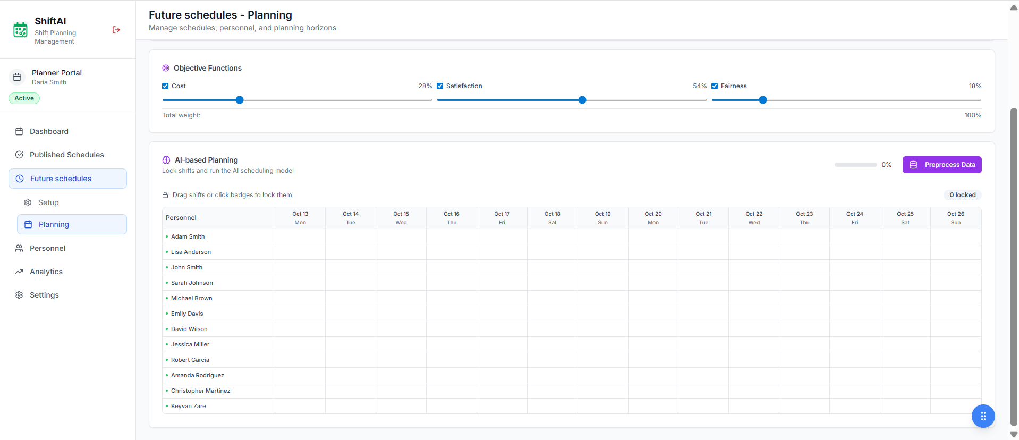Viewport: 1019px width, 440px height.
Task: Click Adam Smith's Oct 13 schedule cell
Action: [300, 236]
